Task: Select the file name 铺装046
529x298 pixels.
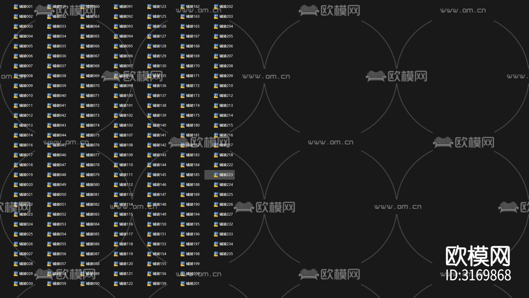Action: pos(60,155)
